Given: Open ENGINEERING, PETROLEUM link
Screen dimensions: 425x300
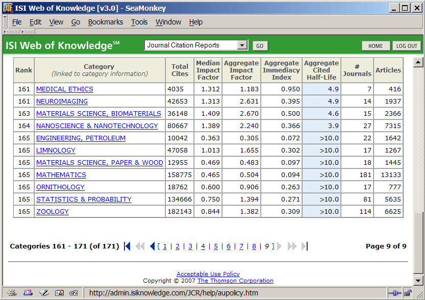Looking at the screenshot, I should 81,138.
